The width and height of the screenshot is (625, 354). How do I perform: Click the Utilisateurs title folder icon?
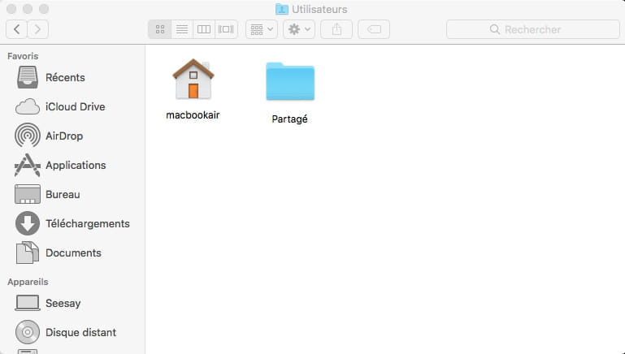click(282, 9)
